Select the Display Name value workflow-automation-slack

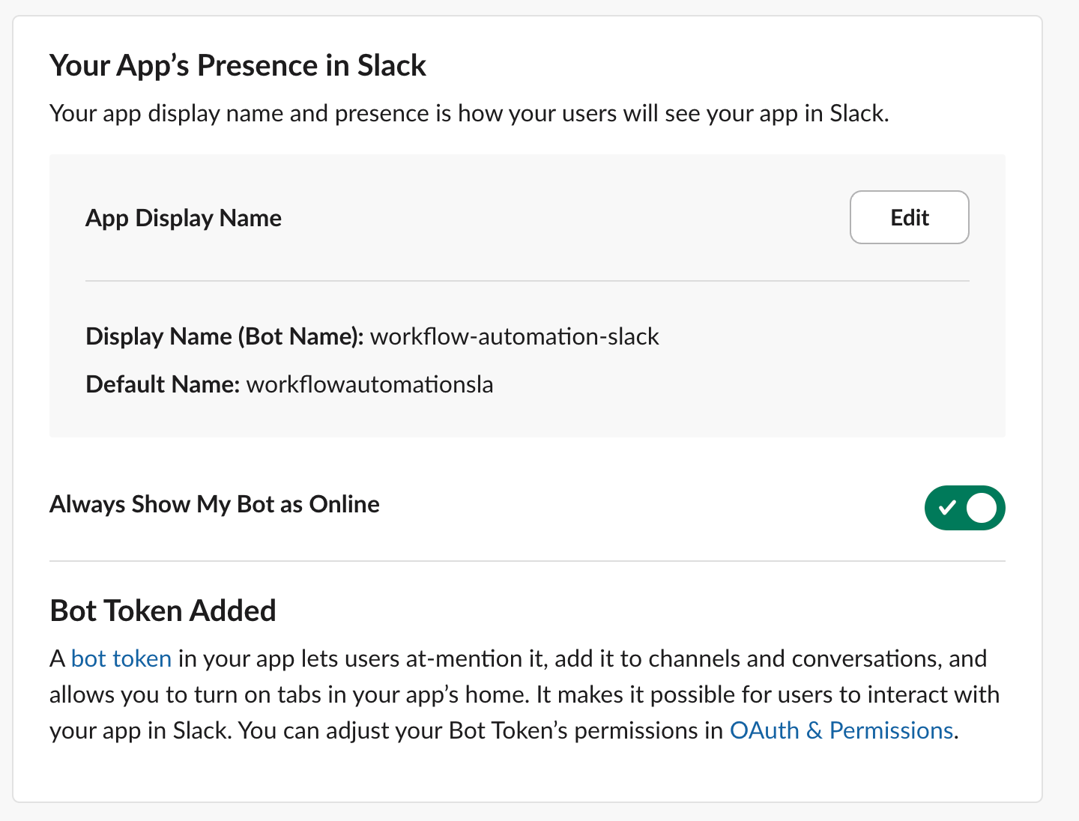click(x=516, y=336)
